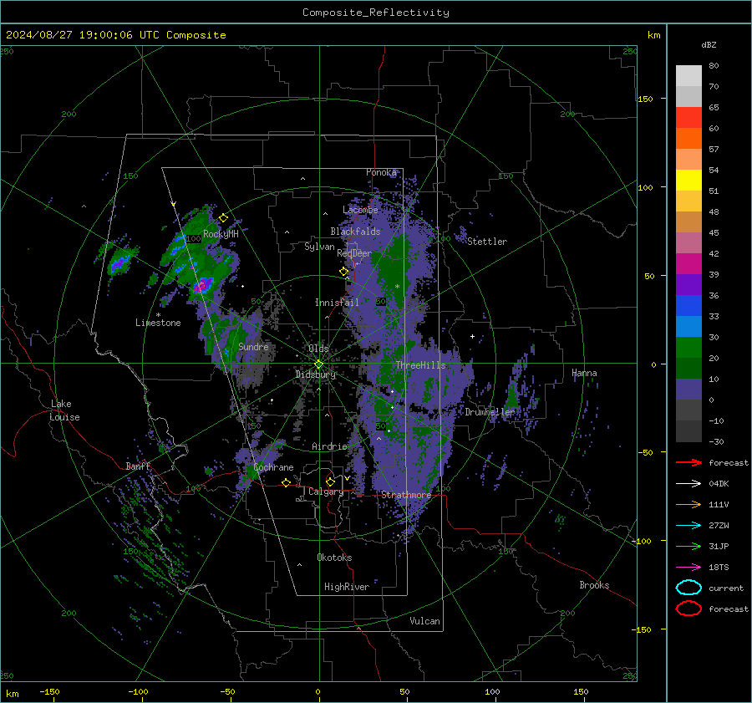Click the magenta 18TS arrow legend icon
Screen dimensions: 752x703
[688, 568]
